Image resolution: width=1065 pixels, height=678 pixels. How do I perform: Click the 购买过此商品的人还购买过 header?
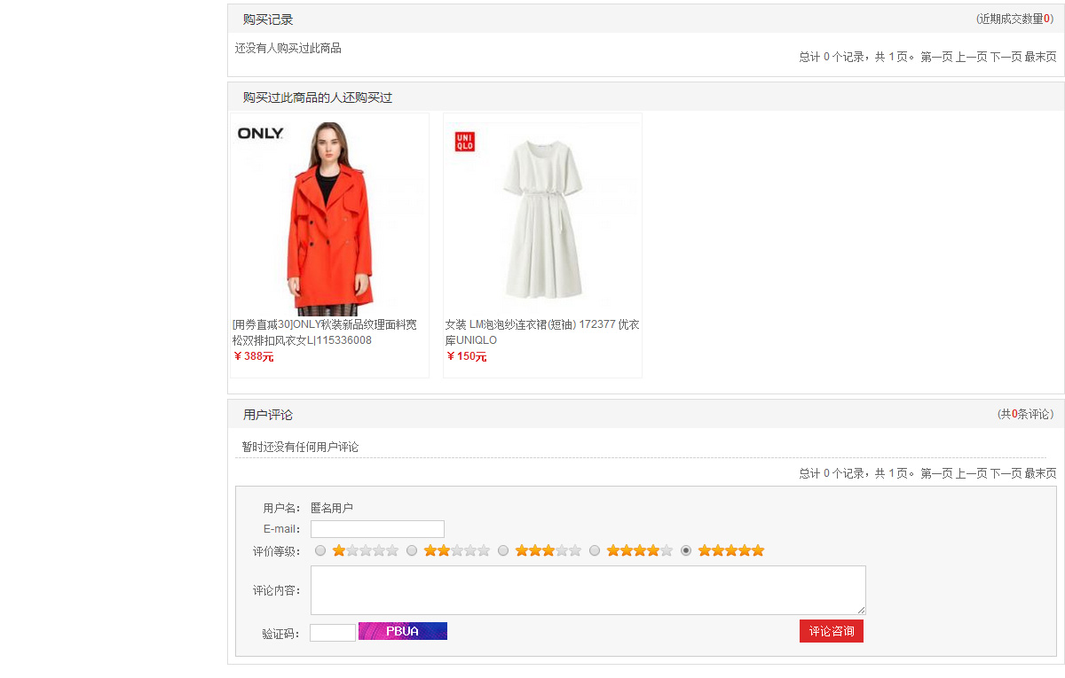318,97
